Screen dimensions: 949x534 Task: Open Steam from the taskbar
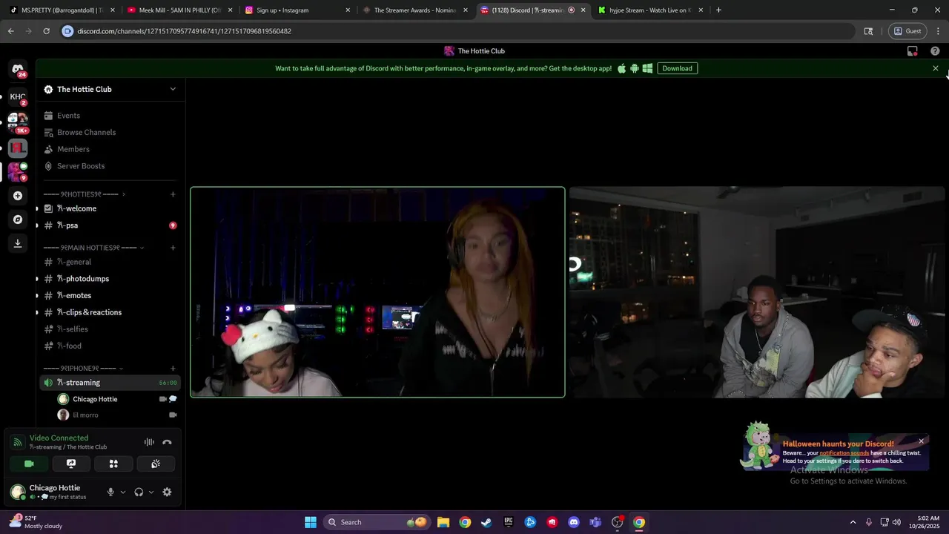click(486, 522)
